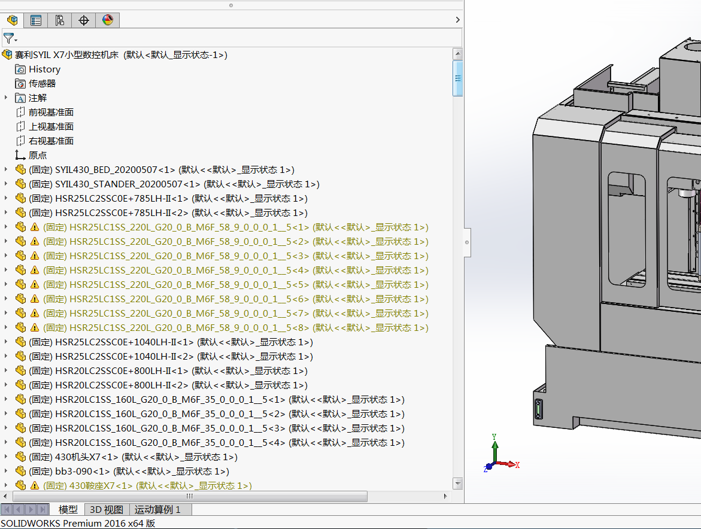Click the panel collapse handle on the splitter
The image size is (701, 529).
click(x=467, y=242)
